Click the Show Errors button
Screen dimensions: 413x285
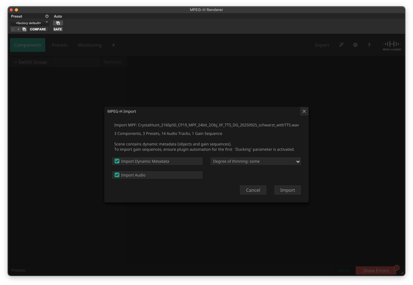click(376, 270)
